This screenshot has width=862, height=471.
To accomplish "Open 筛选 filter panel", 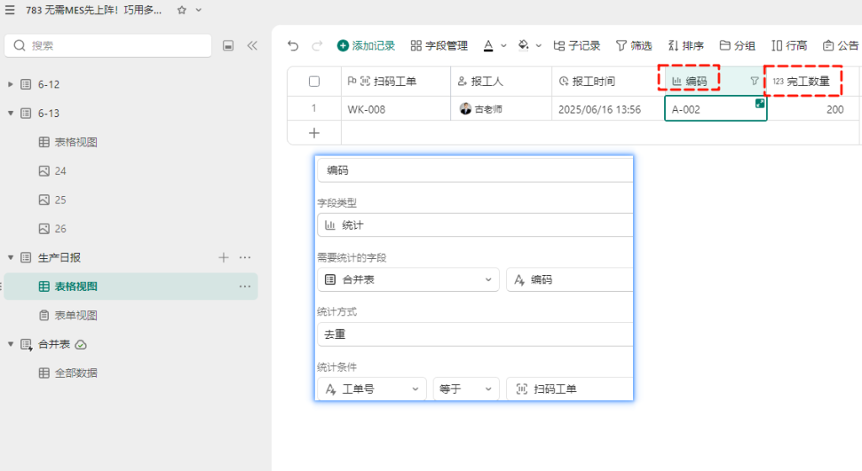I will click(634, 45).
